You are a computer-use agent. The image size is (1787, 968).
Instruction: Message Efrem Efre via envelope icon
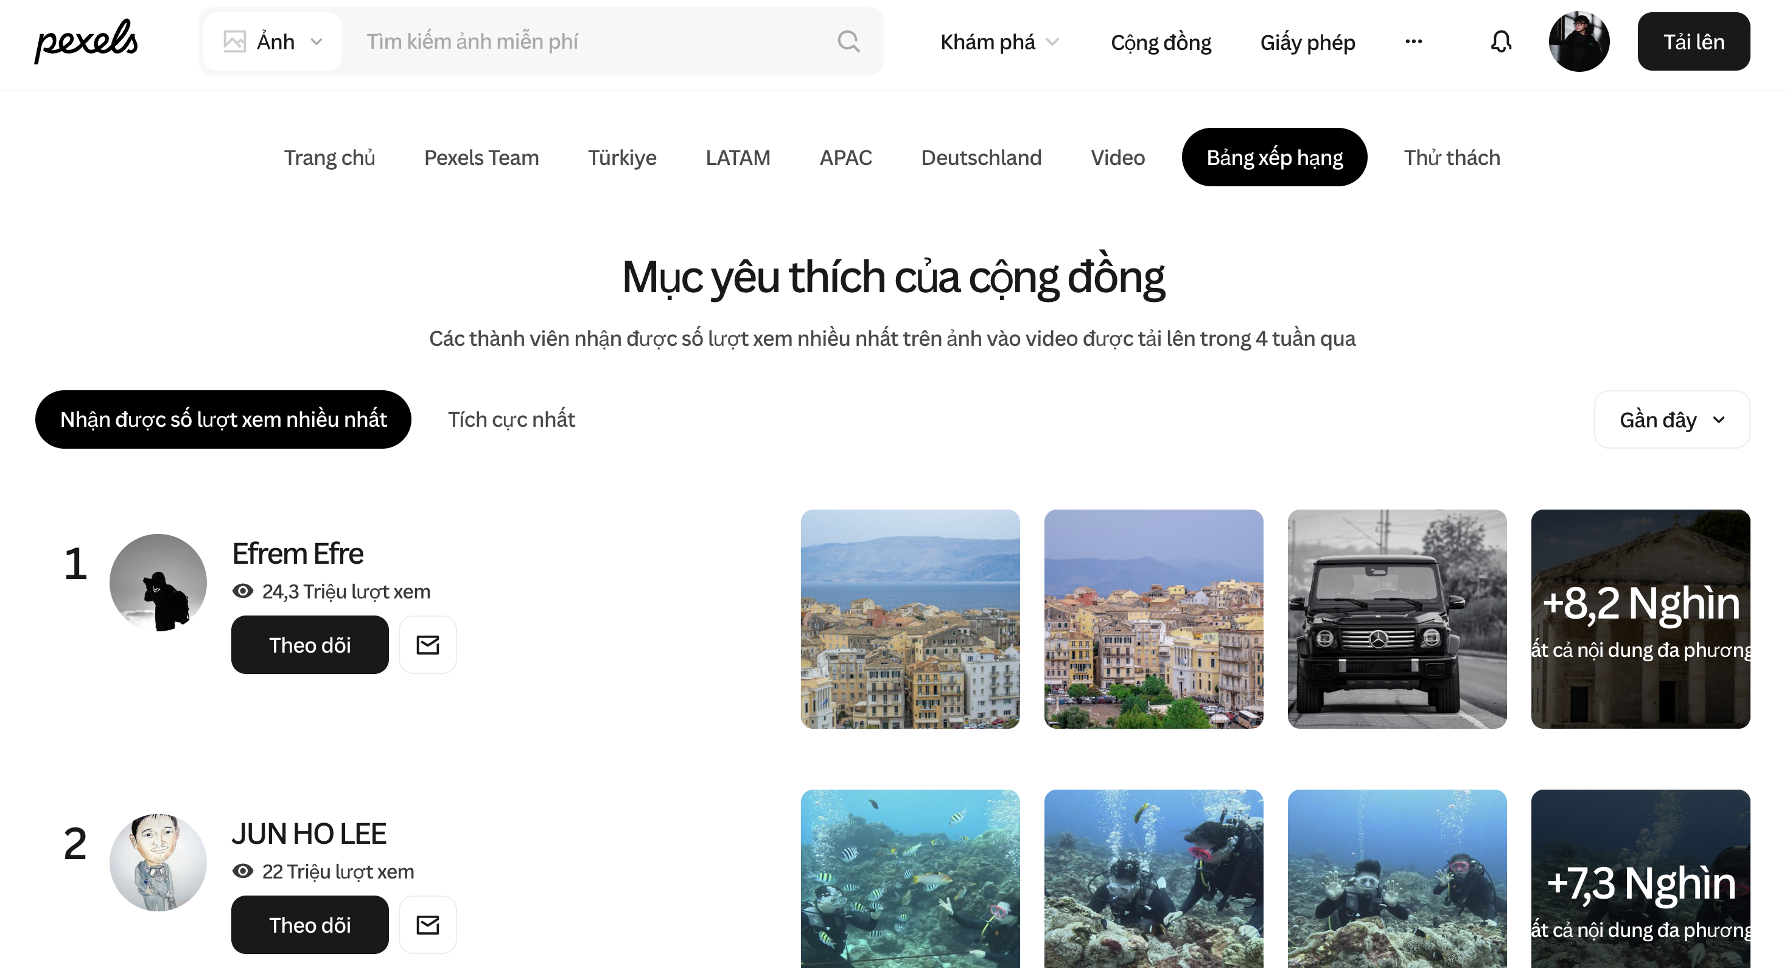[x=427, y=645]
